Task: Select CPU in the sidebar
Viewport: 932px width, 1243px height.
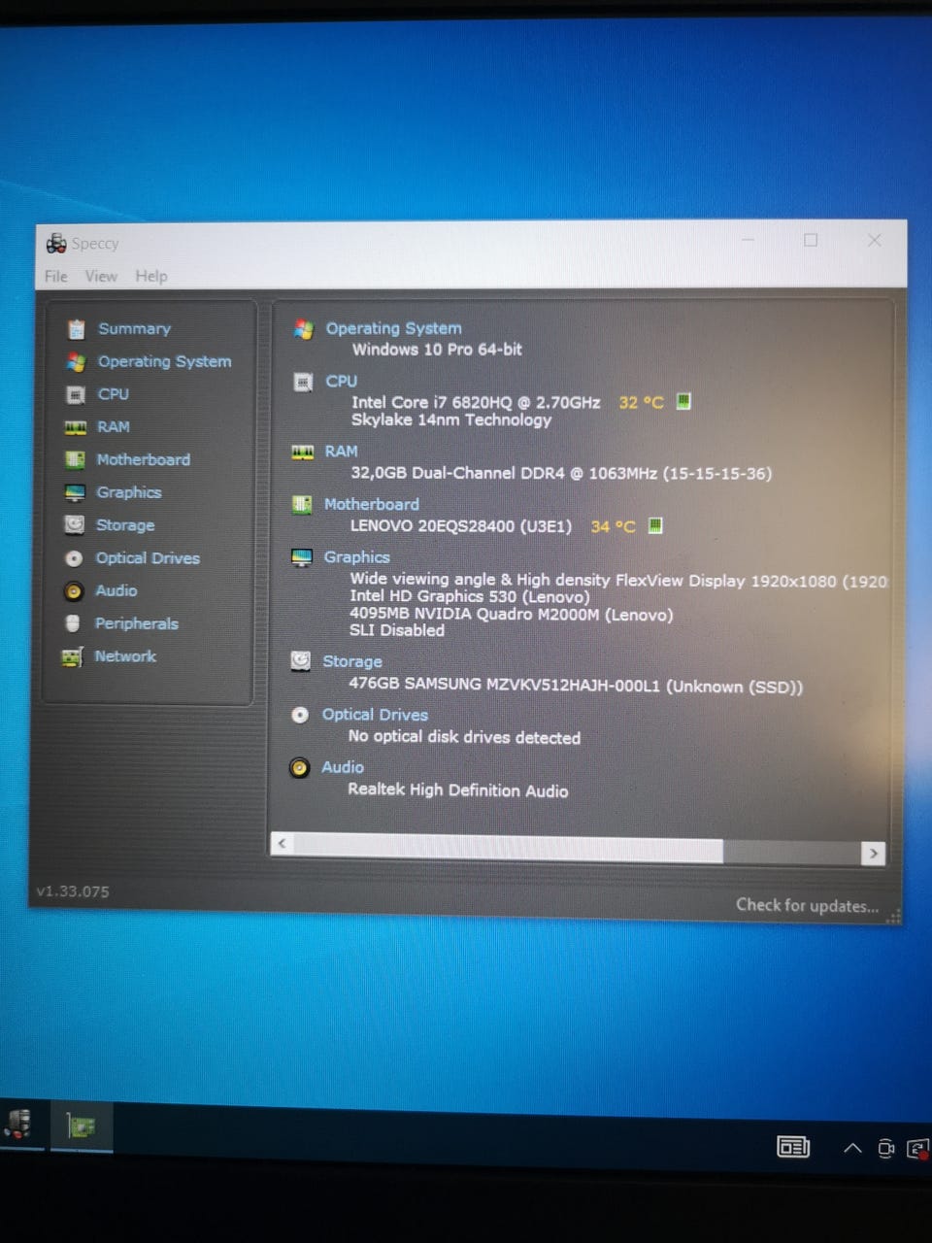Action: (113, 394)
